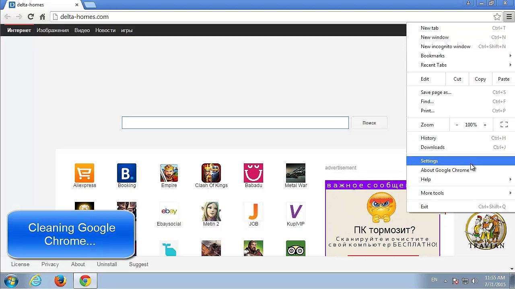515x289 pixels.
Task: Select Save page as... in the menu
Action: click(x=461, y=92)
